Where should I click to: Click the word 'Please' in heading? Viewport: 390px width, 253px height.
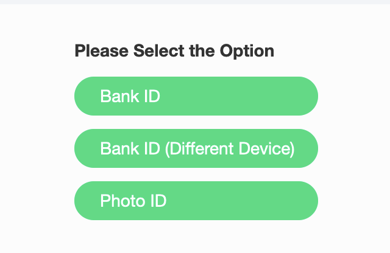pyautogui.click(x=102, y=50)
